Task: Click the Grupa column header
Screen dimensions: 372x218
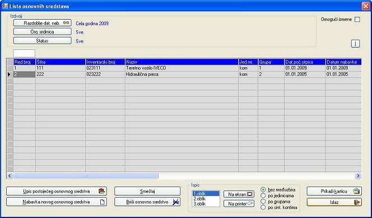Action: point(271,62)
